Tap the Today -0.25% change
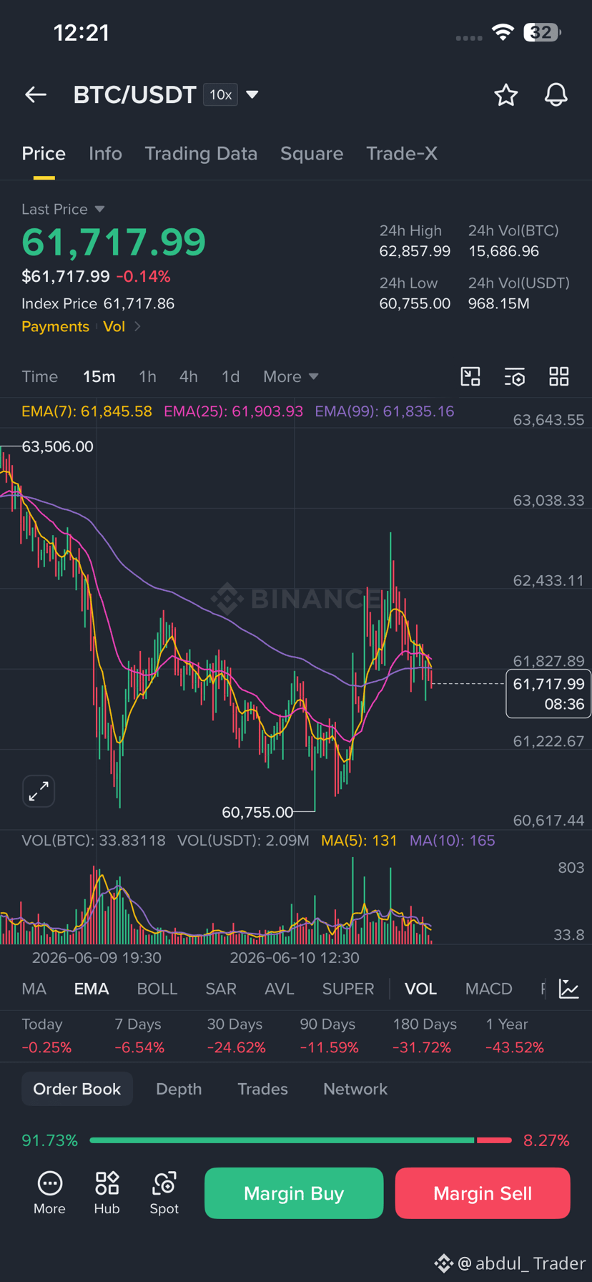592x1282 pixels. (46, 1036)
